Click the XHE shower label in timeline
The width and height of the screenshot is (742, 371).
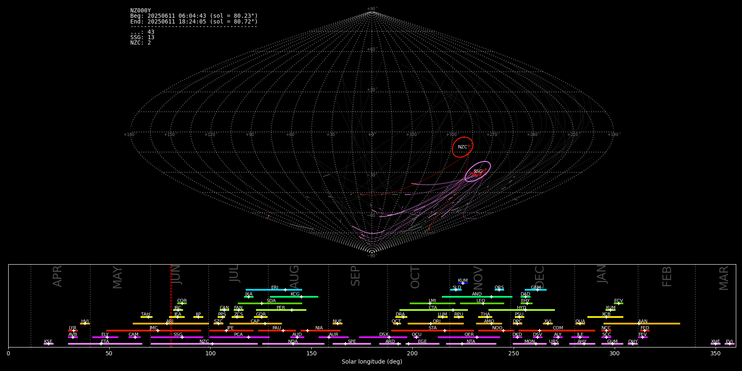pos(715,342)
